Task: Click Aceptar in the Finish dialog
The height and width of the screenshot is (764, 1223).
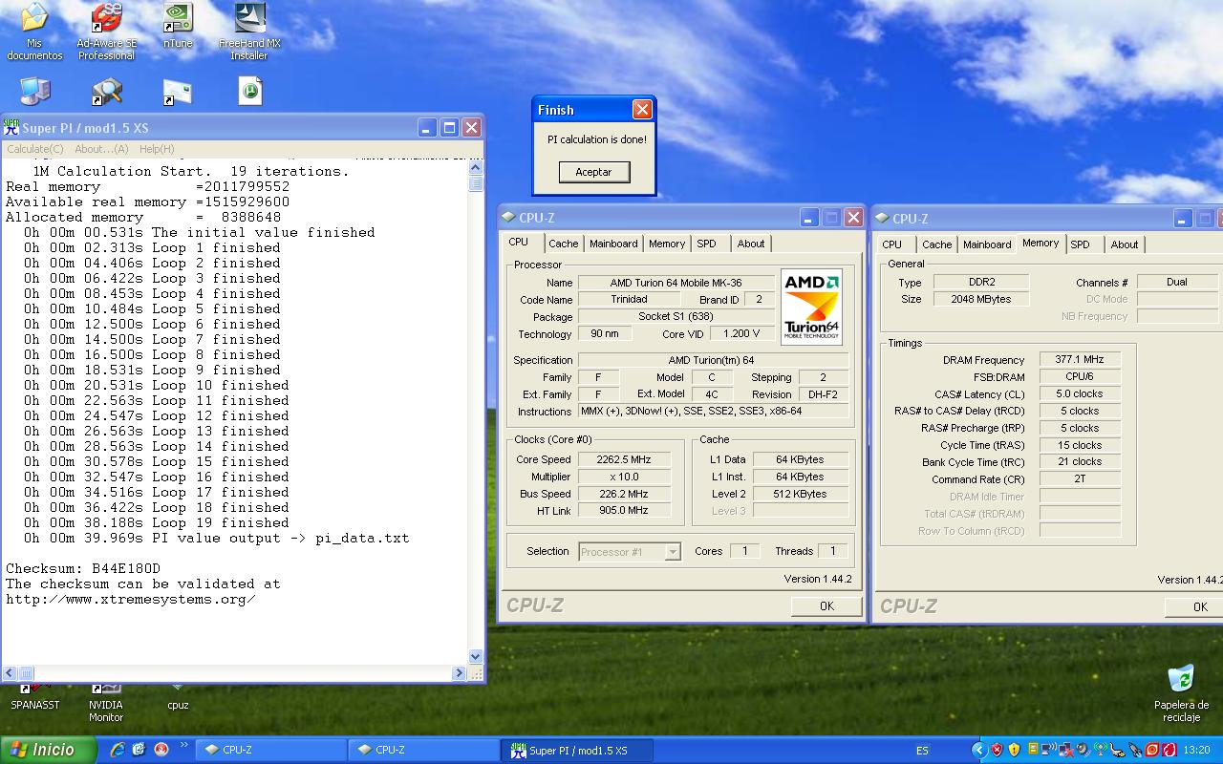Action: 593,172
